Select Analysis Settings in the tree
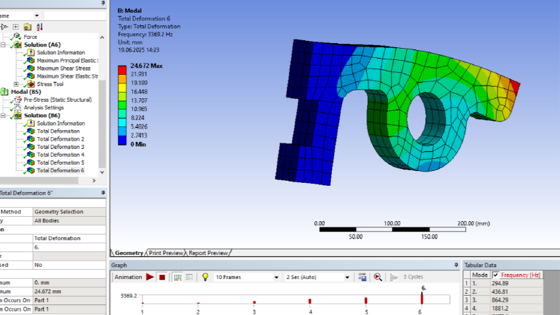 coord(44,107)
